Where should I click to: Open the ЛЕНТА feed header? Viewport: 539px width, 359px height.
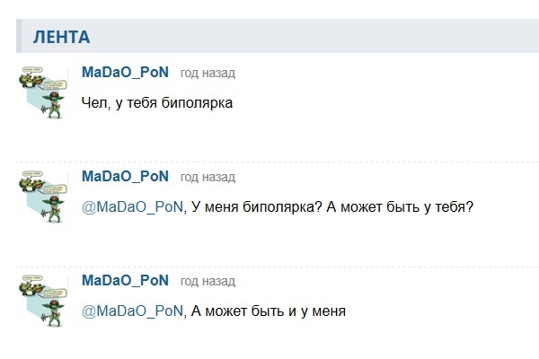(x=61, y=37)
